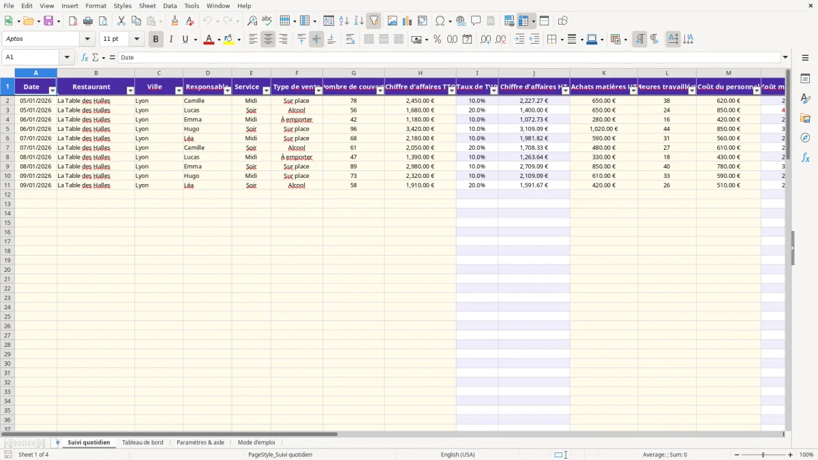Click yellow background color button
The image size is (818, 460).
229,40
